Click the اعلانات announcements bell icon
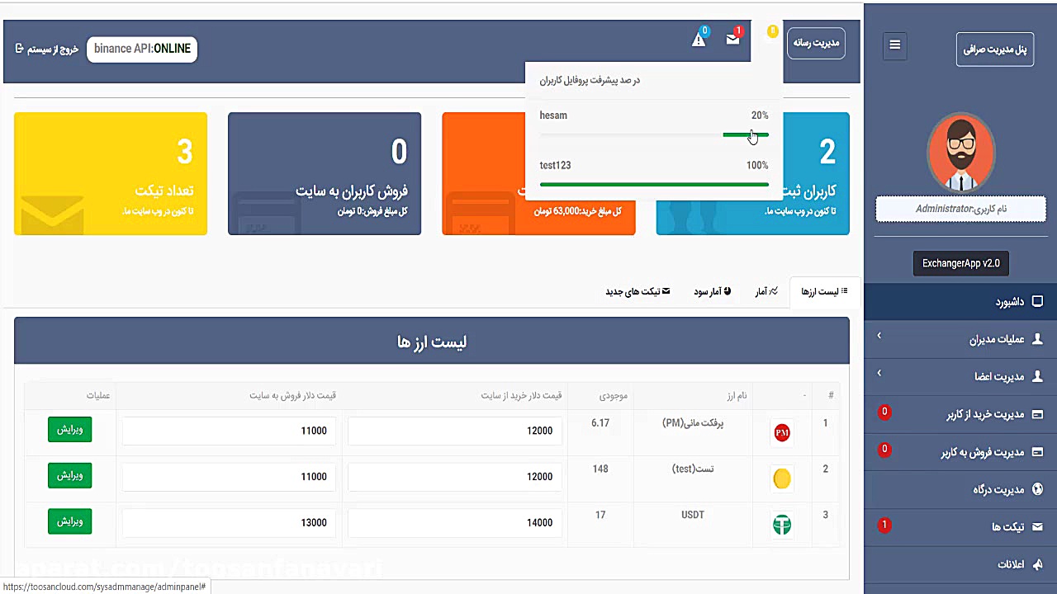 coord(1038,564)
